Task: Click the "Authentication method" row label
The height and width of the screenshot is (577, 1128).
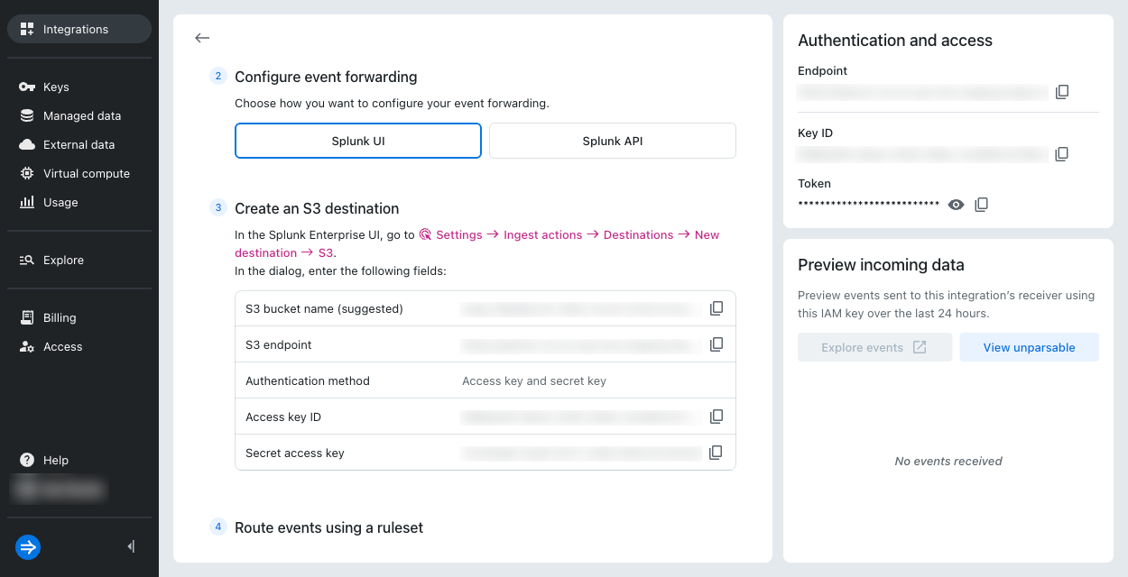Action: point(308,380)
